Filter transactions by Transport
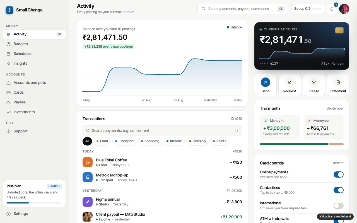Screen dimensions: 357x223 [x=124, y=141]
